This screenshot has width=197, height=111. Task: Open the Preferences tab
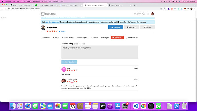coord(132,37)
